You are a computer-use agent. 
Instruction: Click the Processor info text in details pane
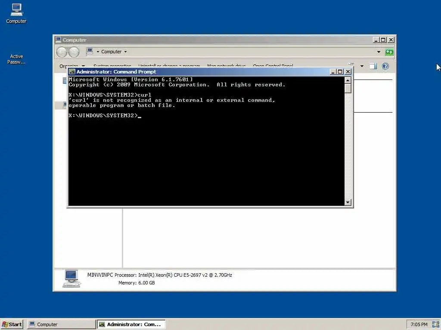click(173, 275)
